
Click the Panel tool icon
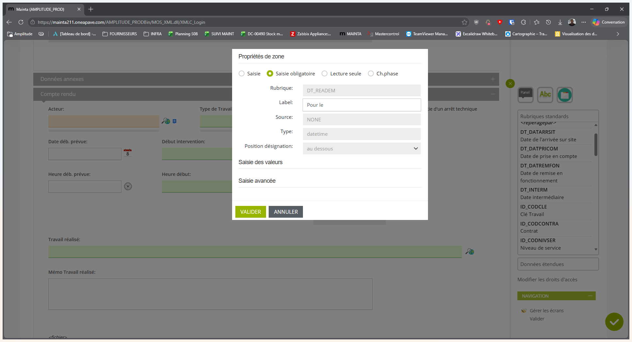(525, 95)
